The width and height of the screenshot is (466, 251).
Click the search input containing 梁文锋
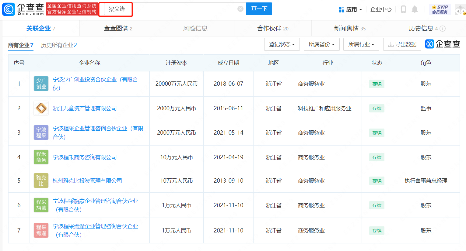[172, 9]
